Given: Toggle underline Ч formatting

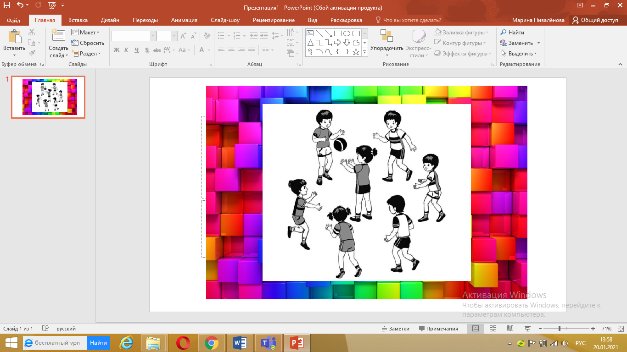Looking at the screenshot, I should pyautogui.click(x=136, y=50).
